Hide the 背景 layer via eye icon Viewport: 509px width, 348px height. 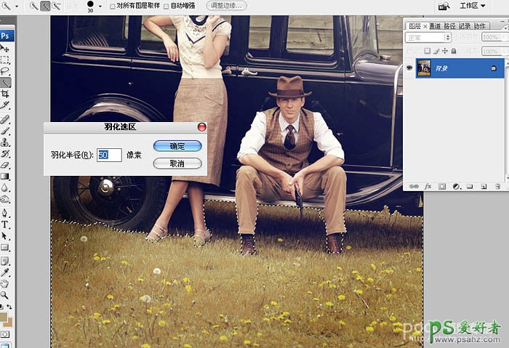pos(409,67)
